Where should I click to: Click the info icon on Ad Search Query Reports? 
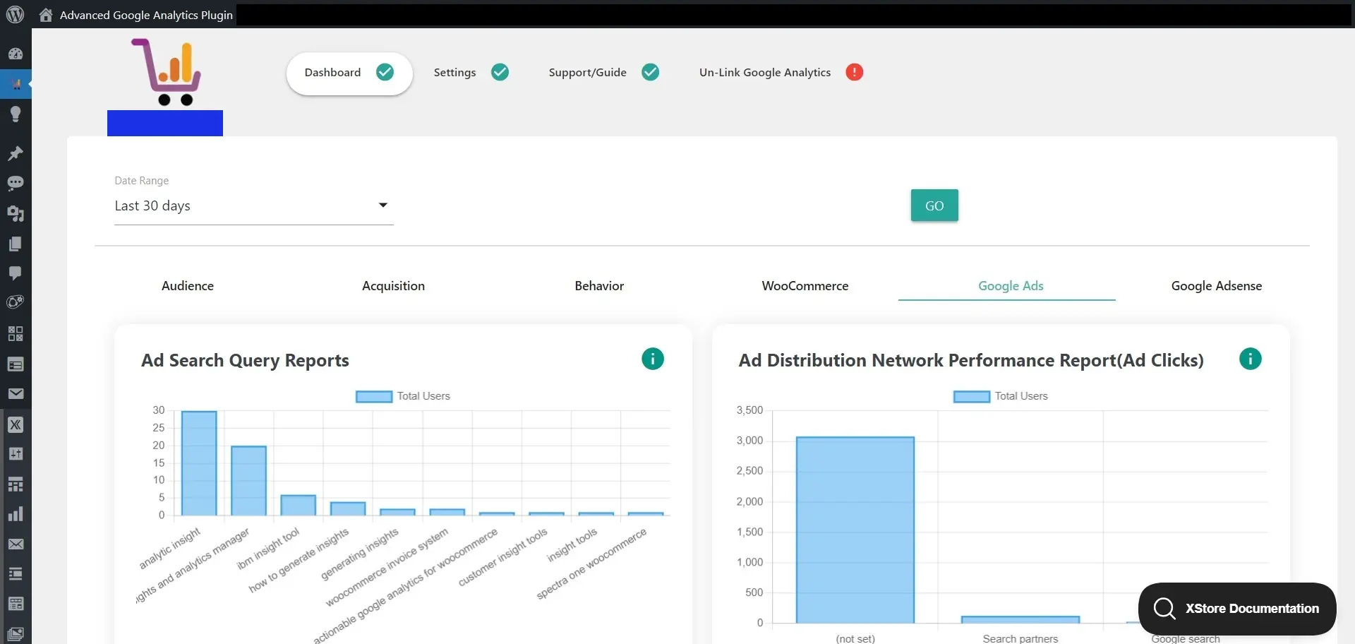[x=653, y=359]
